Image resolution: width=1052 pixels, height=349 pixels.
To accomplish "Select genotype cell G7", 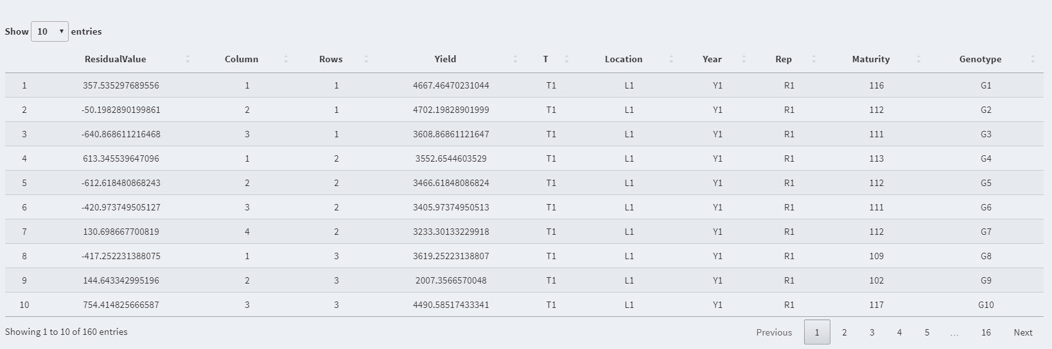I will tap(986, 232).
